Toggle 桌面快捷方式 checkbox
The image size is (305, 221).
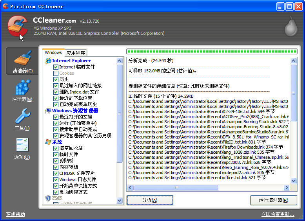pos(56,192)
